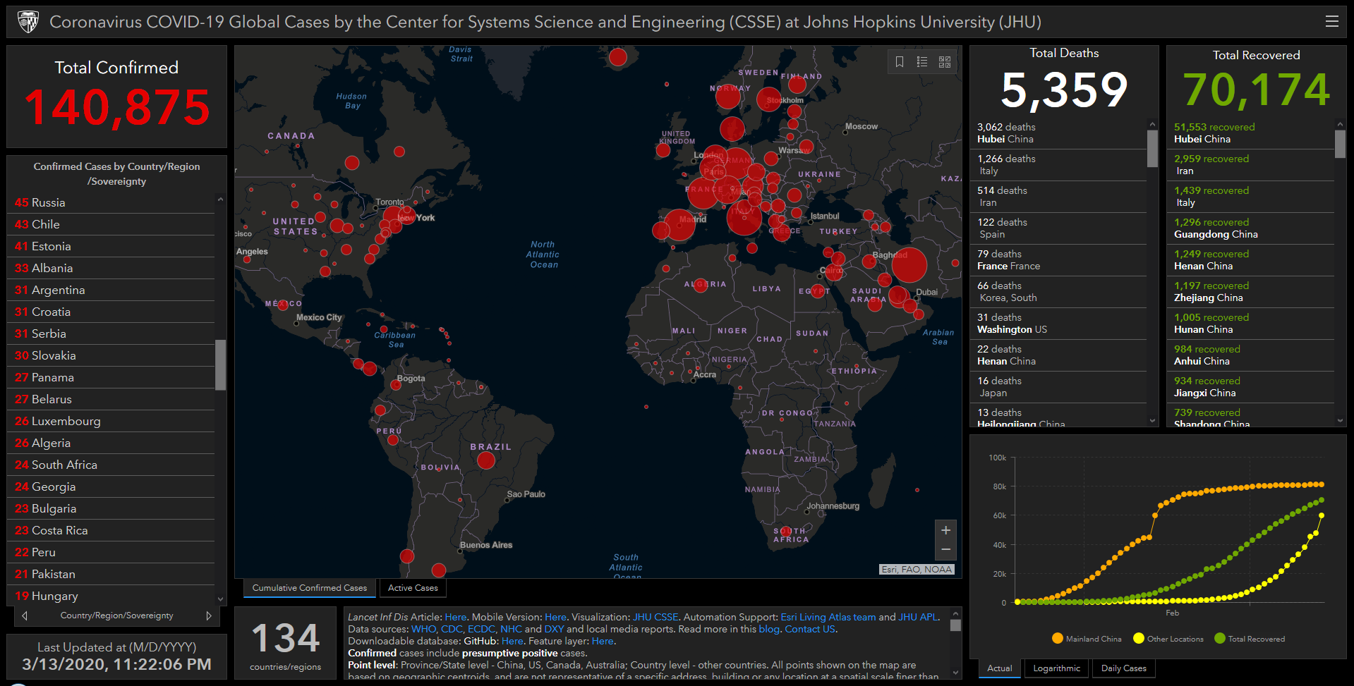
Task: Click the Esri, FAO, NOAA map attribution
Action: pos(917,570)
